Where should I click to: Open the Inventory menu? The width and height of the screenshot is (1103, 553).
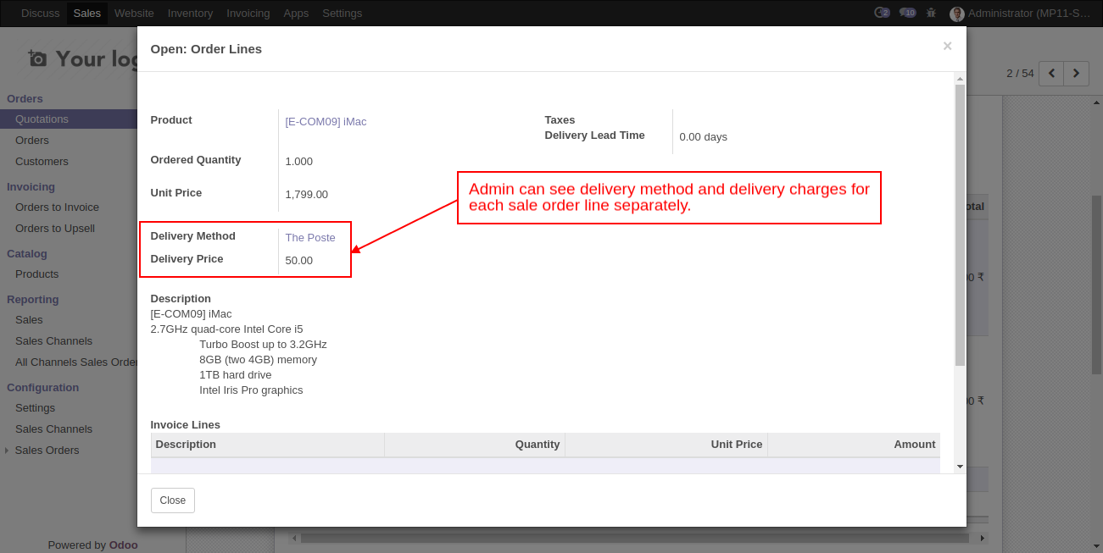point(190,14)
